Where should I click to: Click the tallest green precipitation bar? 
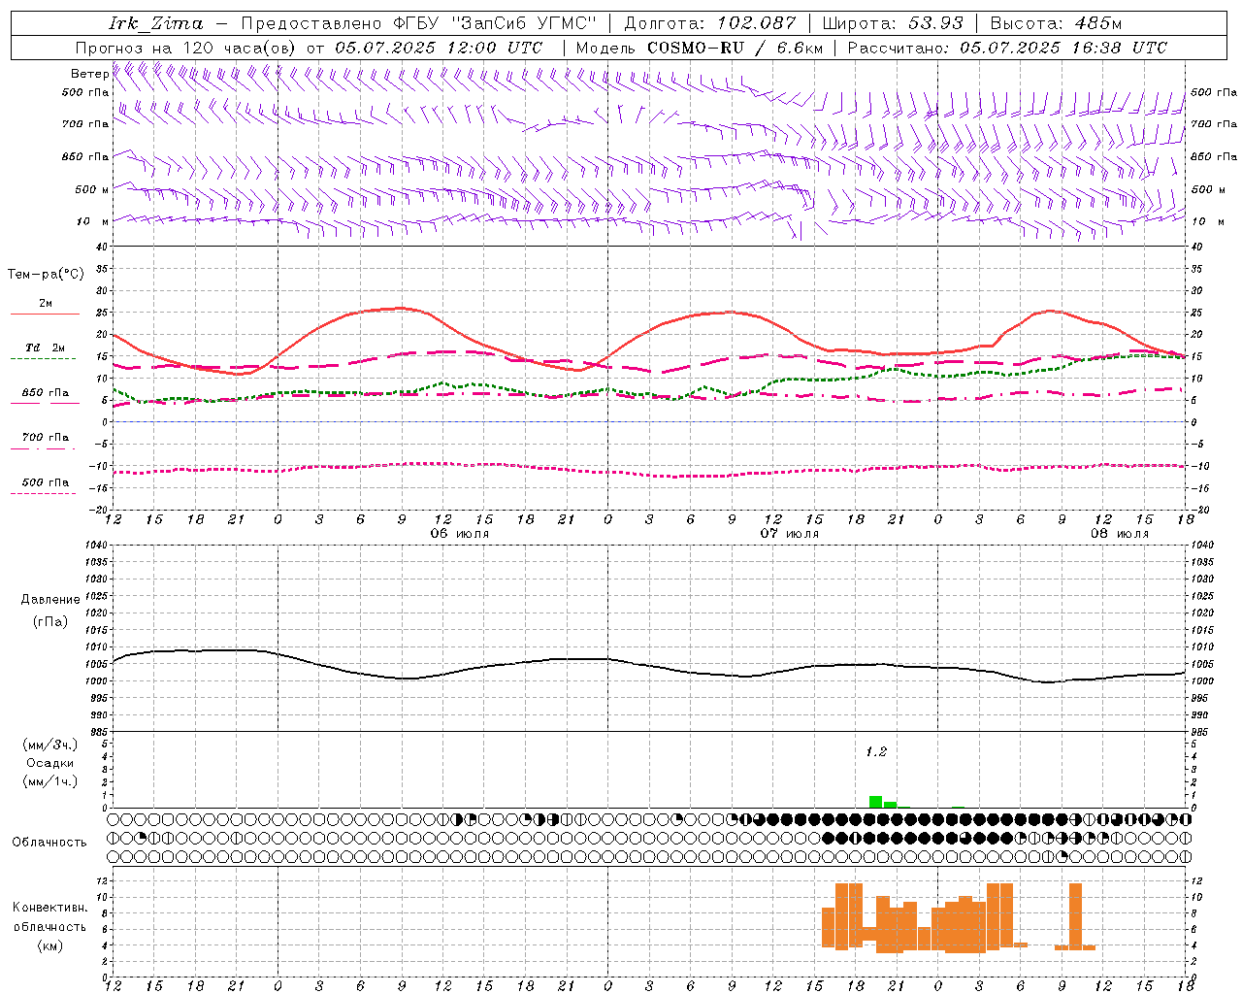tap(875, 802)
